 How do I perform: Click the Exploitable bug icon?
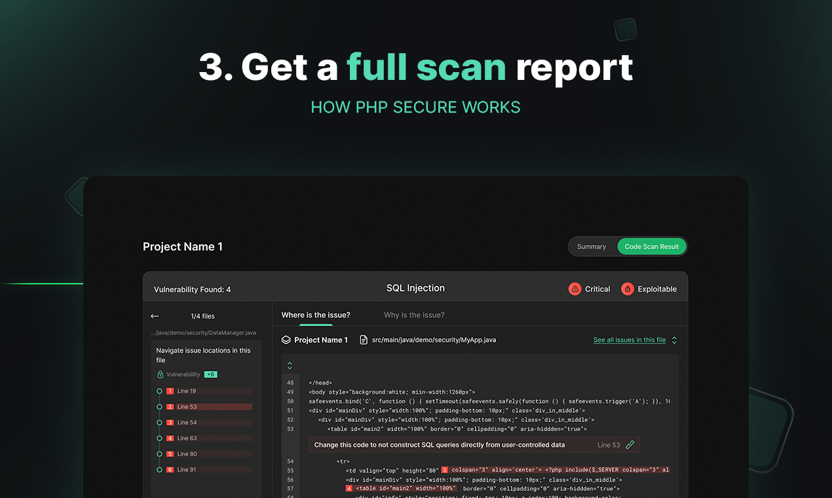(628, 288)
